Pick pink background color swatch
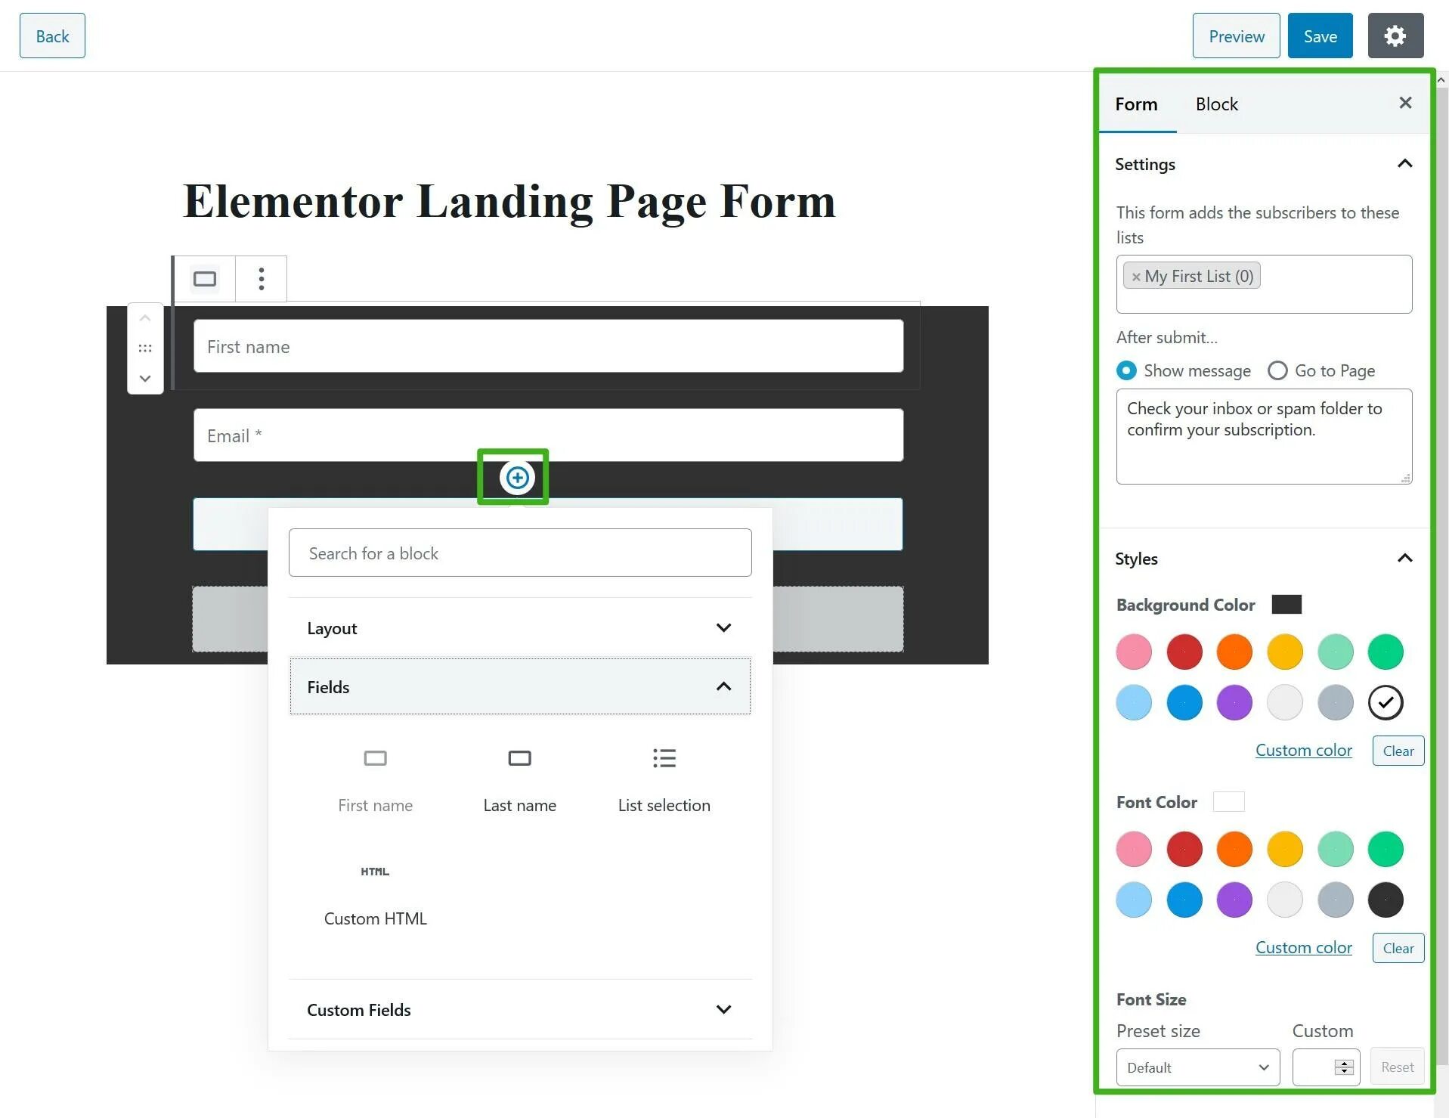 (1134, 652)
